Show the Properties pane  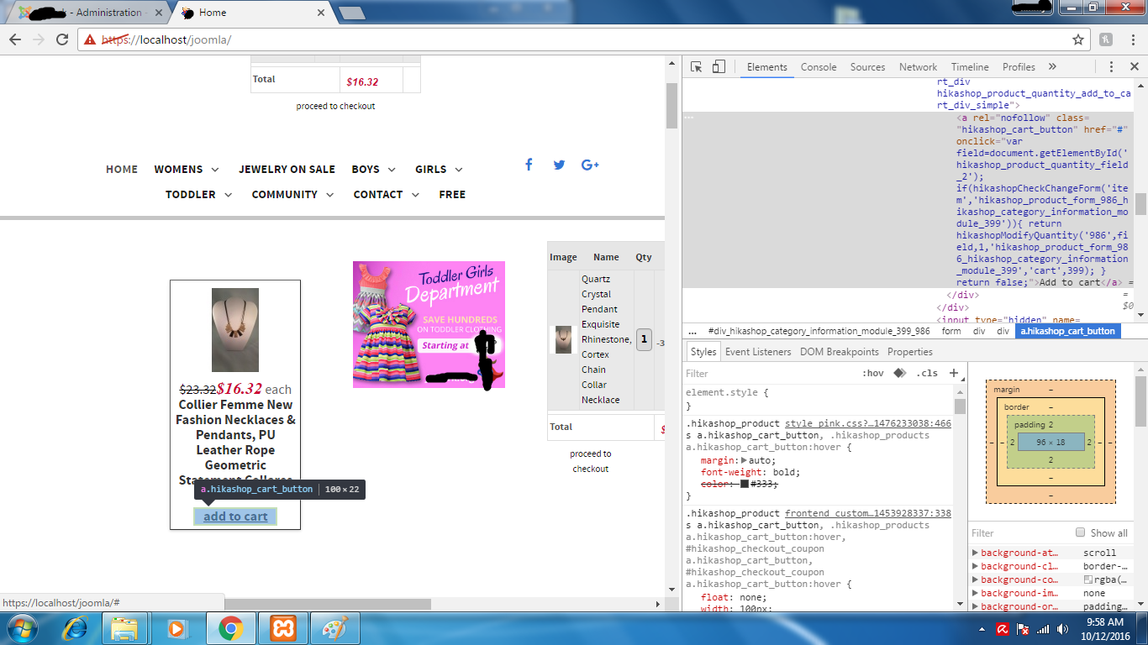tap(910, 352)
